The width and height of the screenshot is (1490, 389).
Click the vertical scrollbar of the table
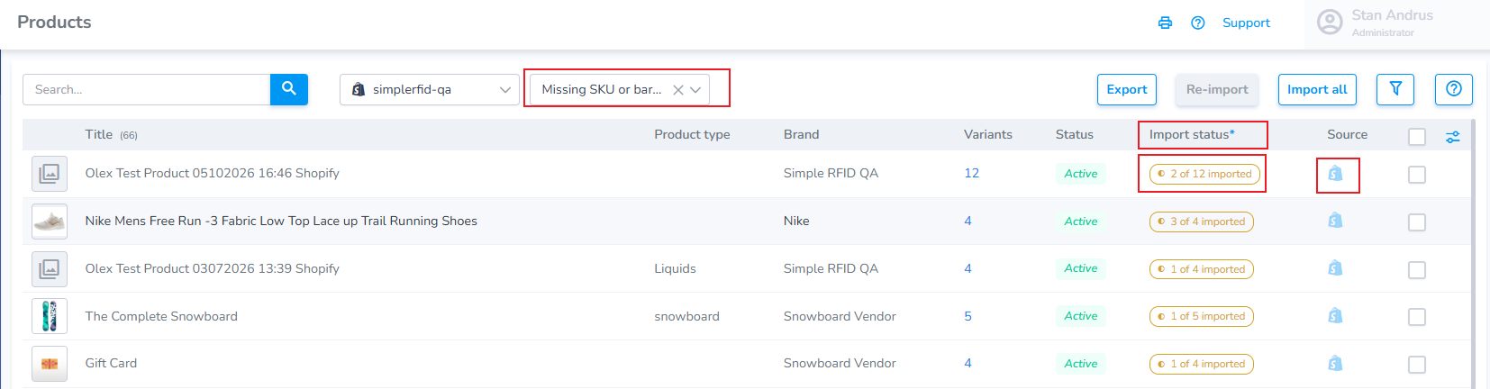pos(1475,254)
